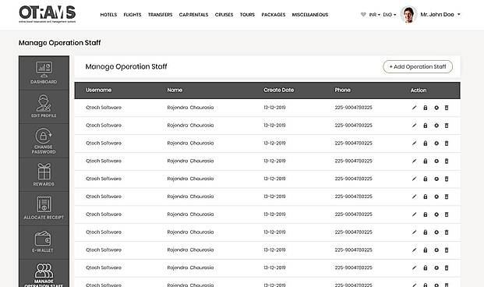The width and height of the screenshot is (484, 287).
Task: Open the ENG language dropdown
Action: [389, 15]
